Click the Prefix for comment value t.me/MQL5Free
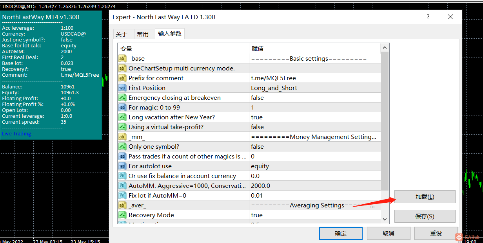483x243 pixels. (315, 78)
